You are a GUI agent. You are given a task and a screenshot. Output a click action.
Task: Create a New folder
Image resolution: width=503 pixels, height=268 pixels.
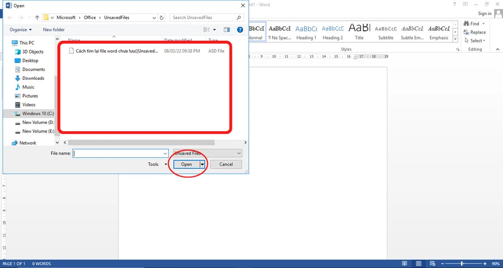pos(54,30)
